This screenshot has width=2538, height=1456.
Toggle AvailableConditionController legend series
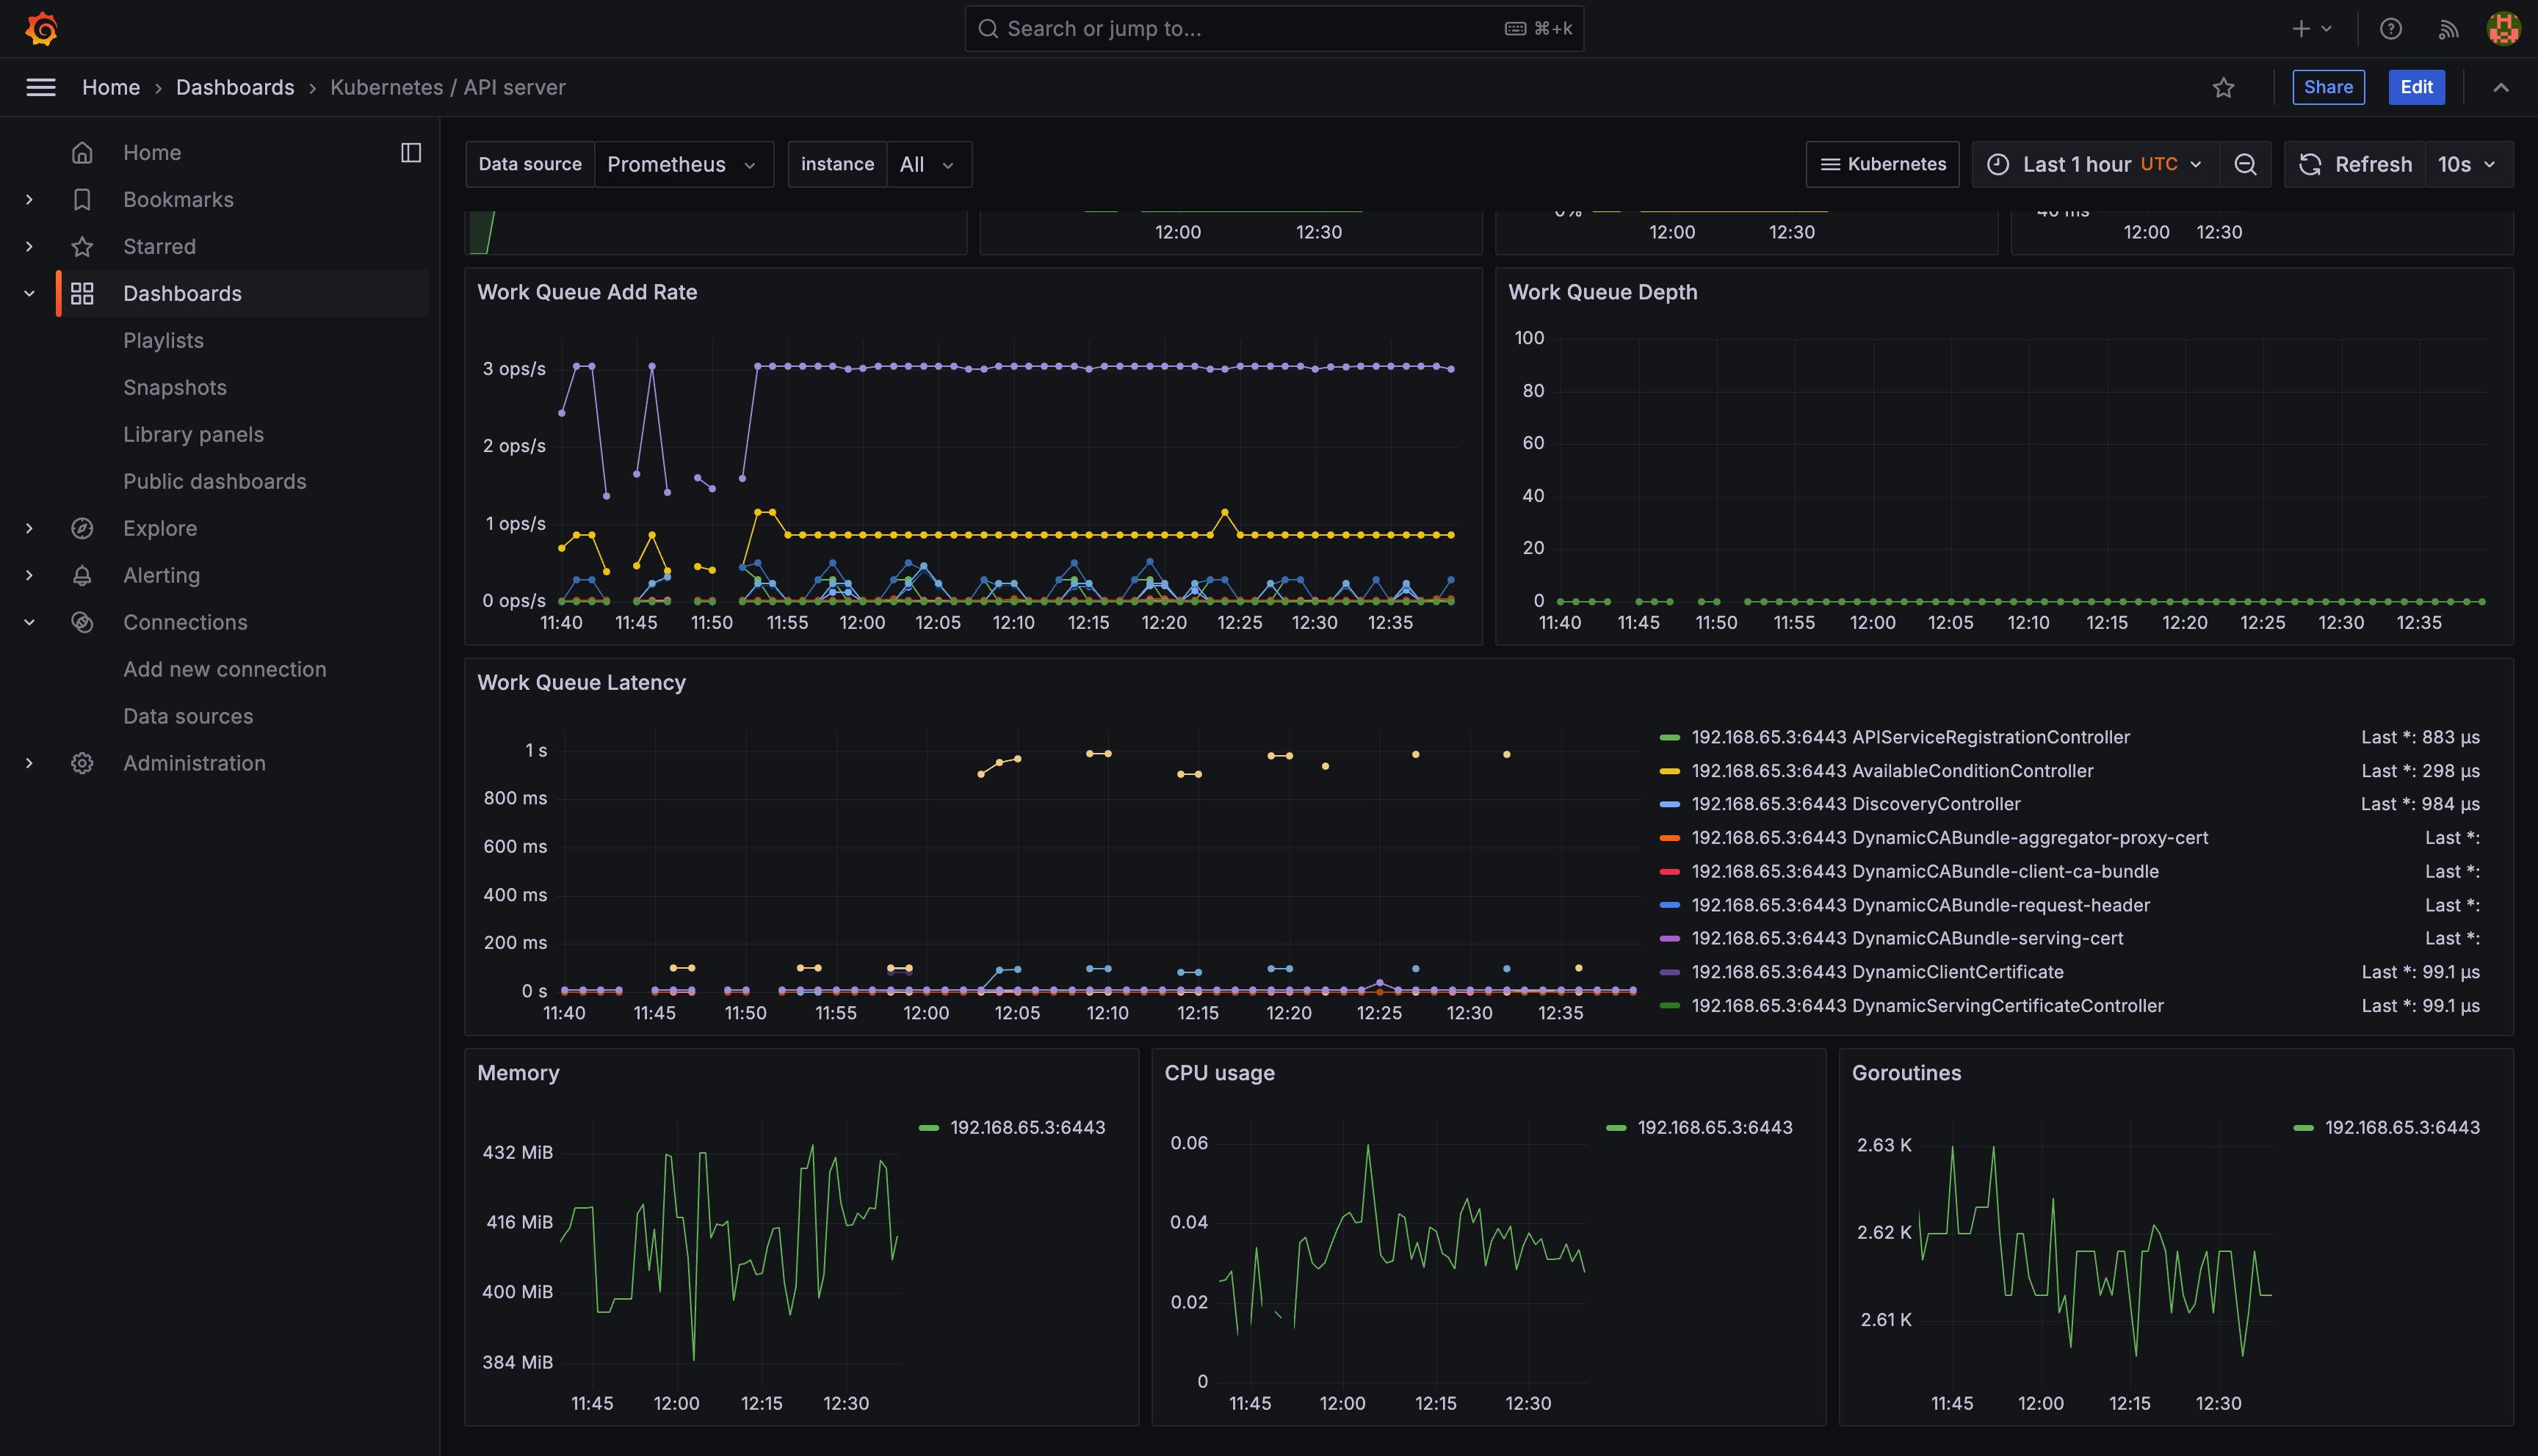[x=1892, y=771]
